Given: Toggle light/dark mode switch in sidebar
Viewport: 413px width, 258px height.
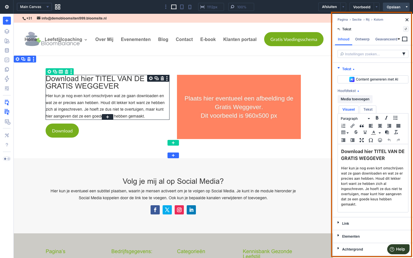Looking at the screenshot, I should click(7, 159).
